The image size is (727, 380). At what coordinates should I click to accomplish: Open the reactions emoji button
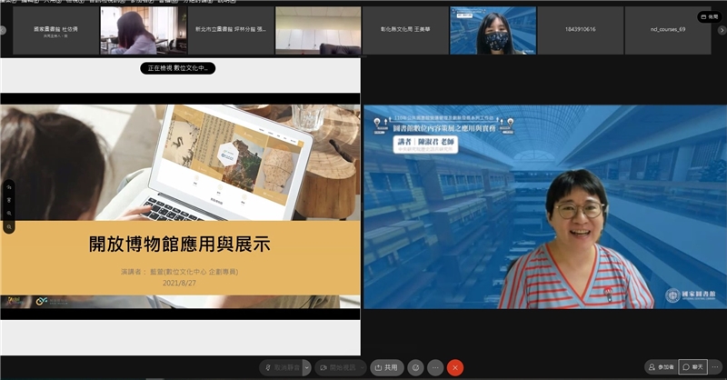coord(415,367)
